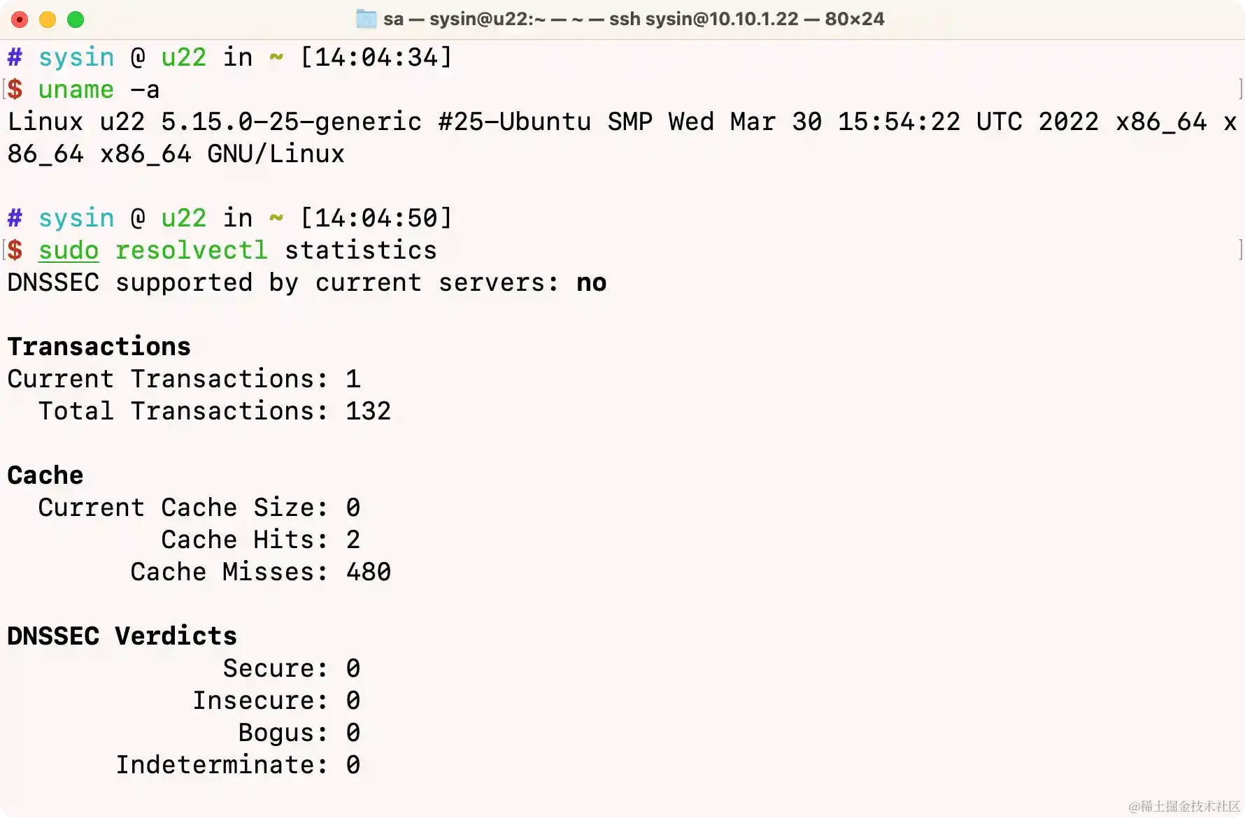The height and width of the screenshot is (818, 1245).
Task: Click the cyan sysin username text
Action: click(76, 57)
